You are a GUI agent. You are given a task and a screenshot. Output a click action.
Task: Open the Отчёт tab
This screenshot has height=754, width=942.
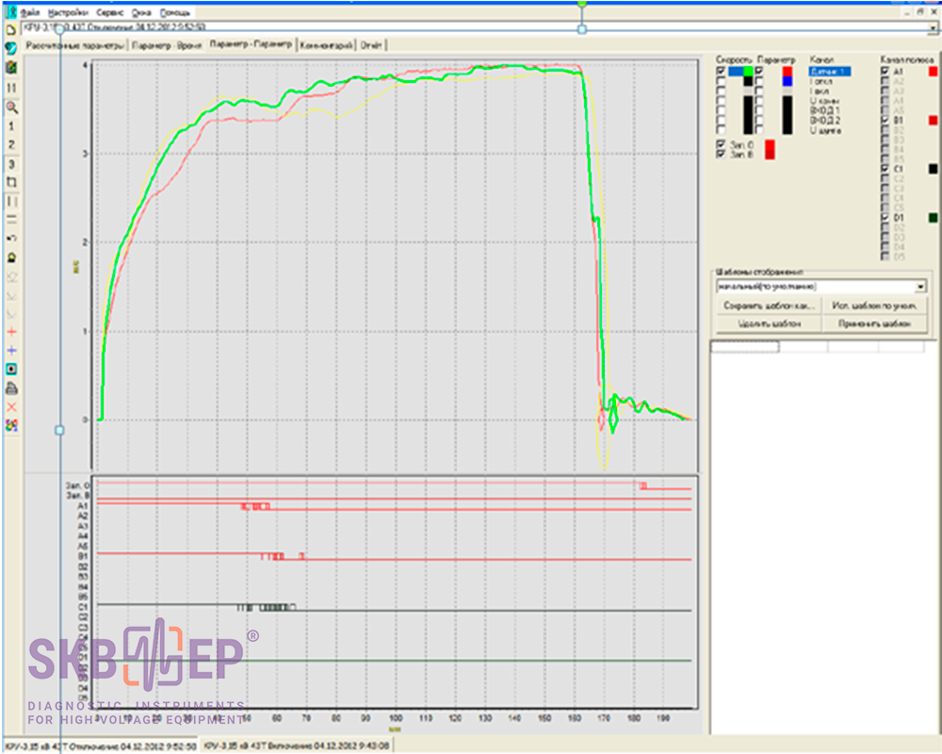(371, 45)
